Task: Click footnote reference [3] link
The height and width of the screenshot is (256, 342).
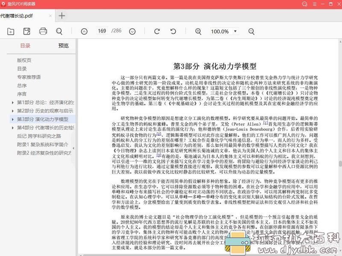Action: (159, 155)
